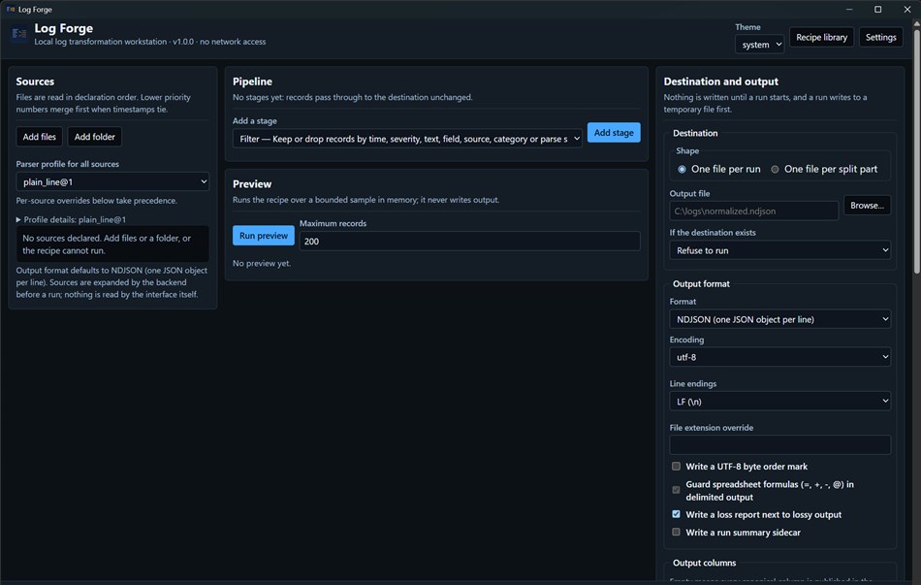921x585 pixels.
Task: Open the parser profile dropdown plain_line@1
Action: 112,181
